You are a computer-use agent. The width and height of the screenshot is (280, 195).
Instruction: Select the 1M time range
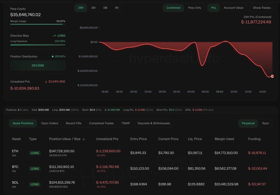point(105,8)
